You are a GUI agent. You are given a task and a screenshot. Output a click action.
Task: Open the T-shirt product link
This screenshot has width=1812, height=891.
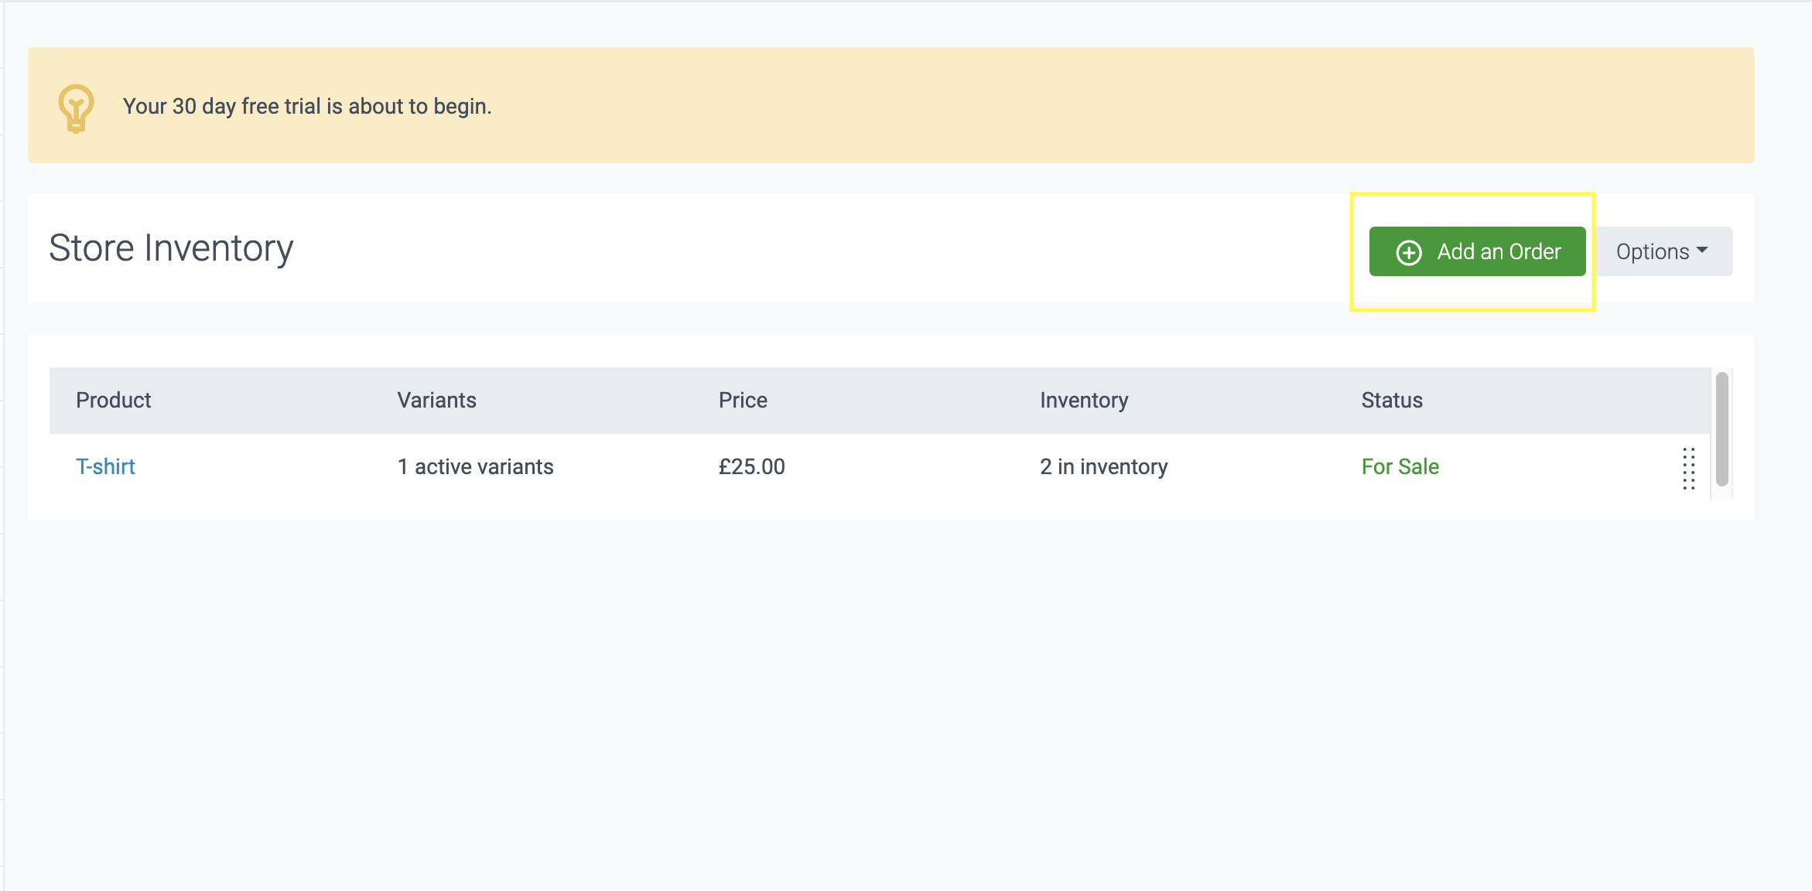[105, 466]
